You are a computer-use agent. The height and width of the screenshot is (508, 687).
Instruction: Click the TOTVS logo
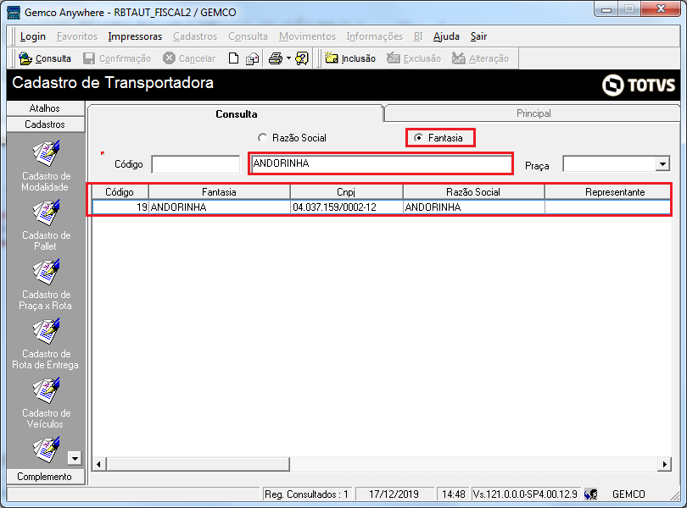pos(639,85)
